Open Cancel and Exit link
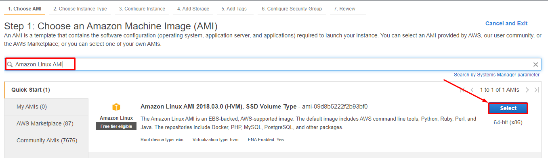The width and height of the screenshot is (548, 158). click(506, 23)
